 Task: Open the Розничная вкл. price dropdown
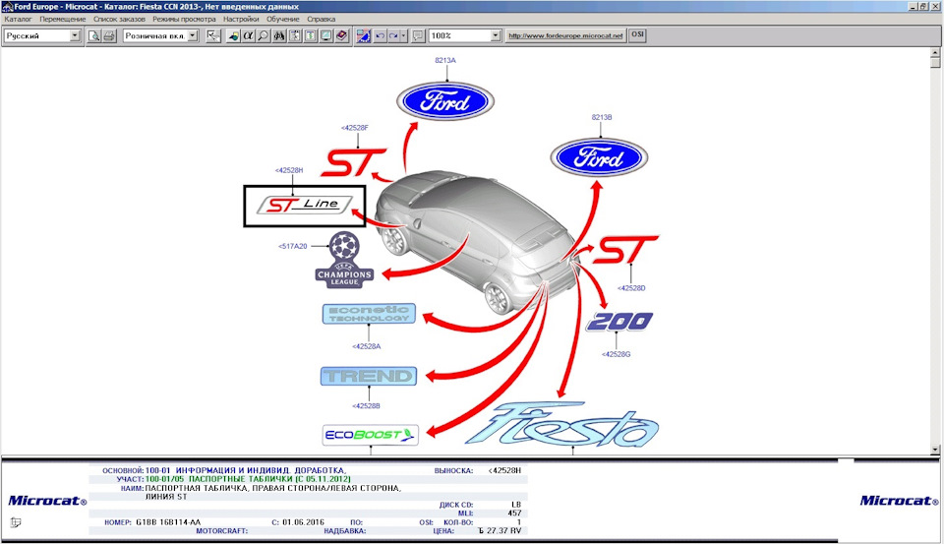tap(193, 35)
